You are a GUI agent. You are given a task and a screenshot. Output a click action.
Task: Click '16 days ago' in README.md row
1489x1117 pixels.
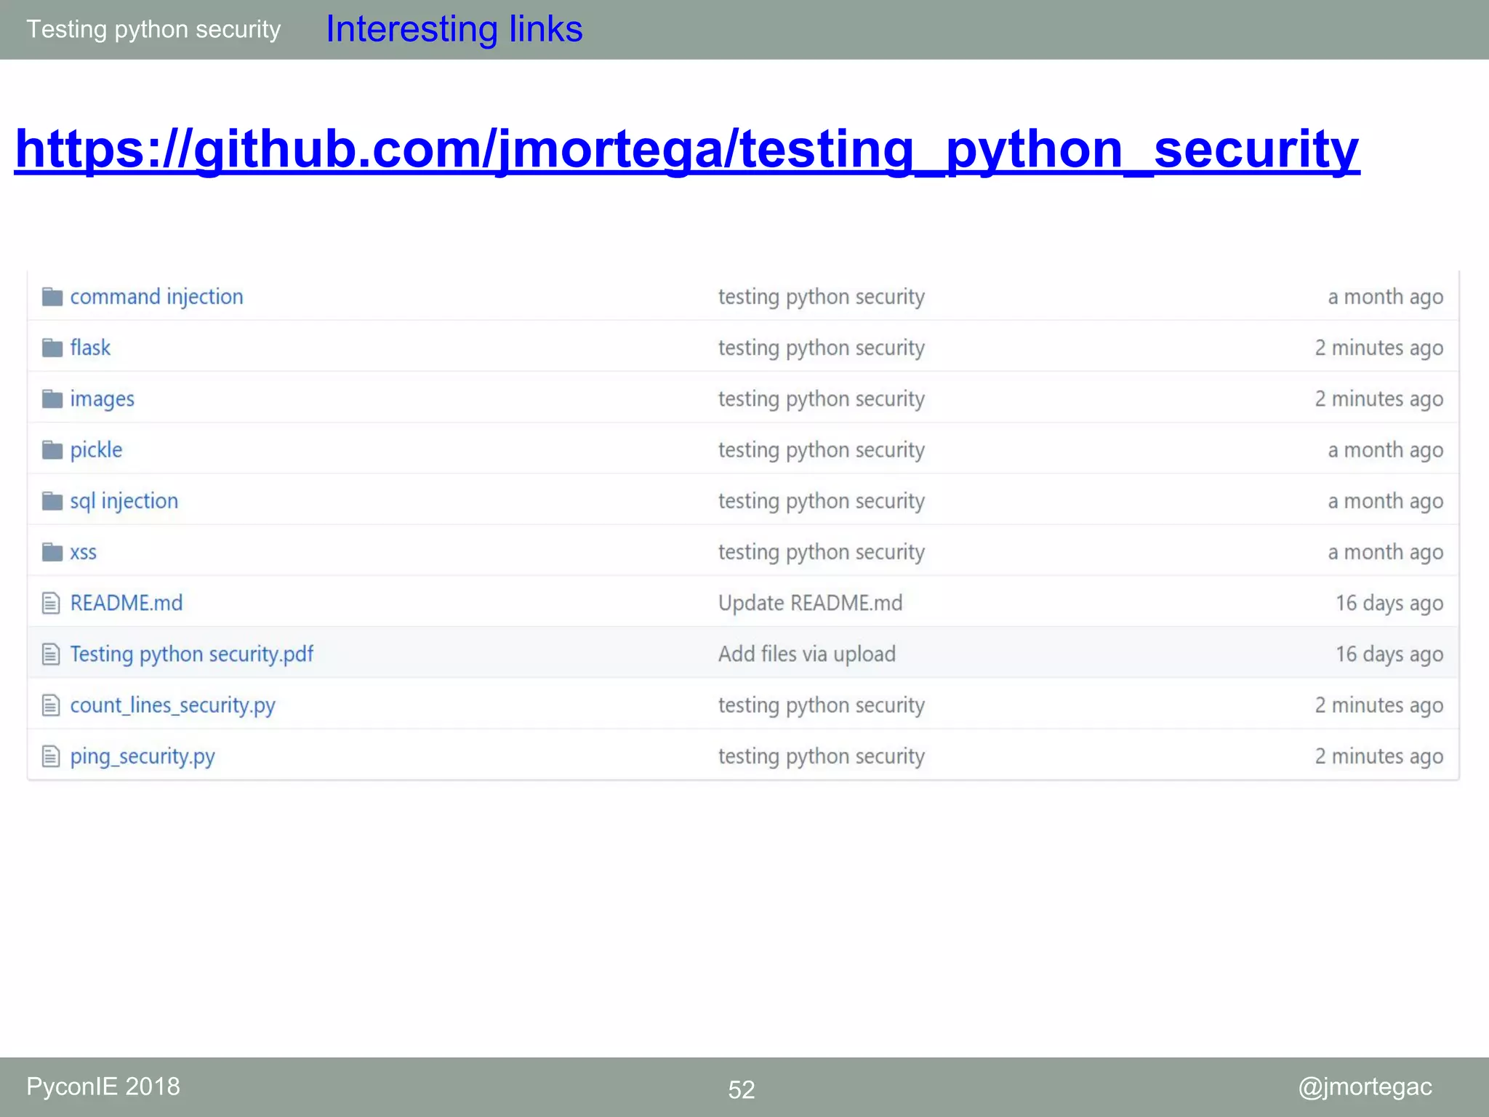[1389, 603]
